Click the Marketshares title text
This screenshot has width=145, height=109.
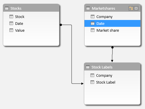[x=104, y=9]
